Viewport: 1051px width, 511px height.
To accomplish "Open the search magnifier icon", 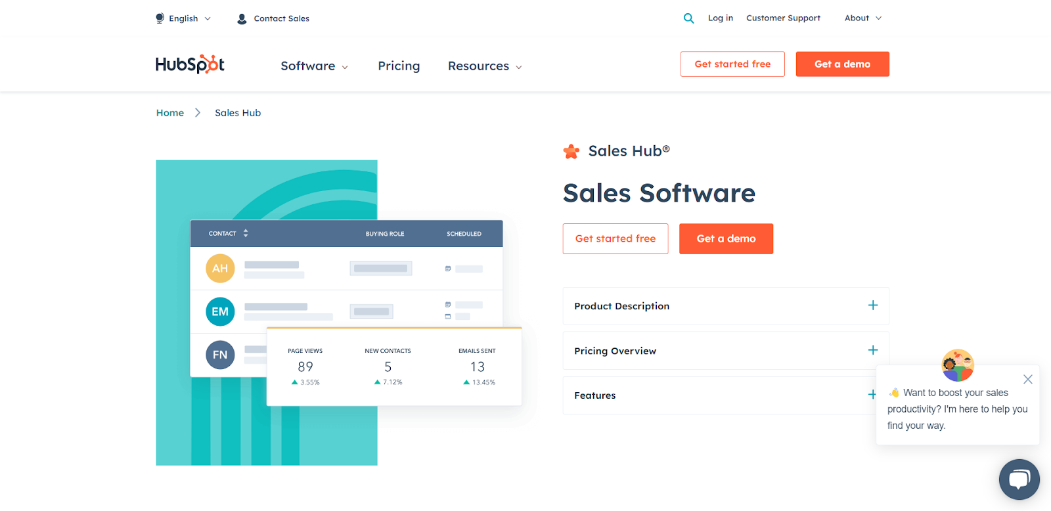I will (x=688, y=18).
